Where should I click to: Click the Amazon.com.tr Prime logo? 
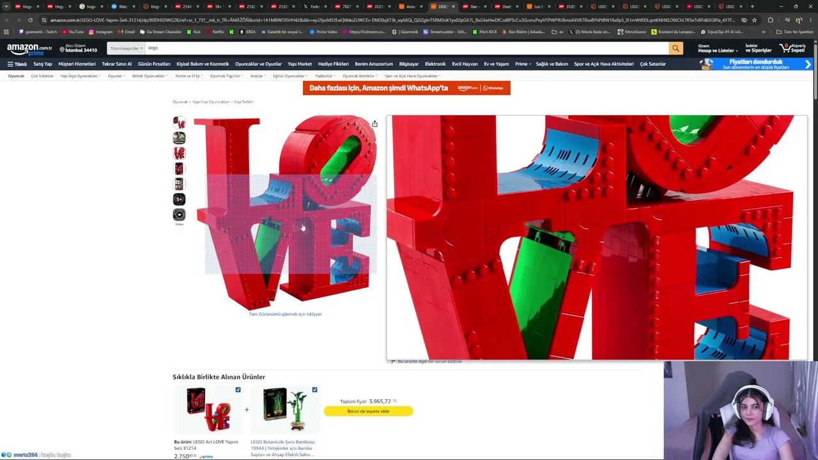tap(29, 49)
